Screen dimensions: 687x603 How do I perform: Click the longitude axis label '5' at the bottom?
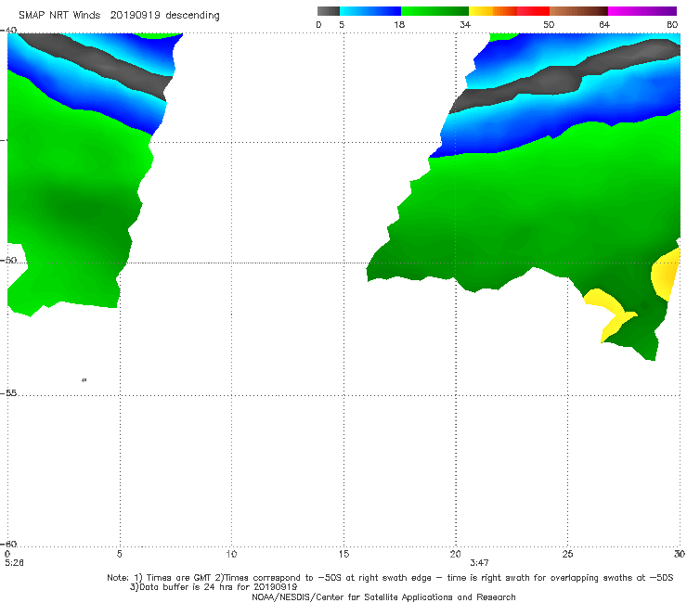tap(119, 554)
